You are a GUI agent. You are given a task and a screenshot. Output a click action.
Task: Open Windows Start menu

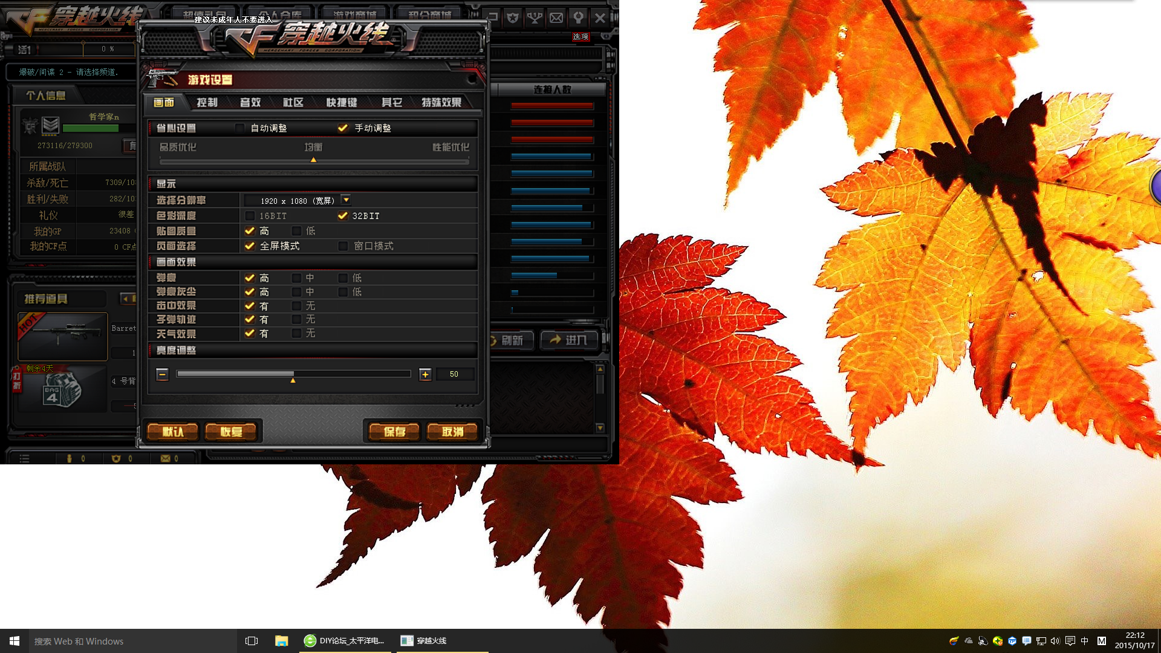coord(15,641)
